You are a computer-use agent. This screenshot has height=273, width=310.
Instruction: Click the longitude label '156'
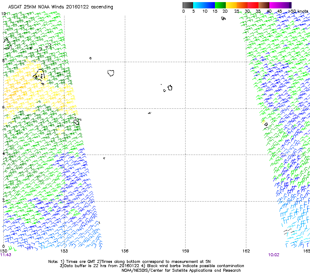[x=125, y=251]
